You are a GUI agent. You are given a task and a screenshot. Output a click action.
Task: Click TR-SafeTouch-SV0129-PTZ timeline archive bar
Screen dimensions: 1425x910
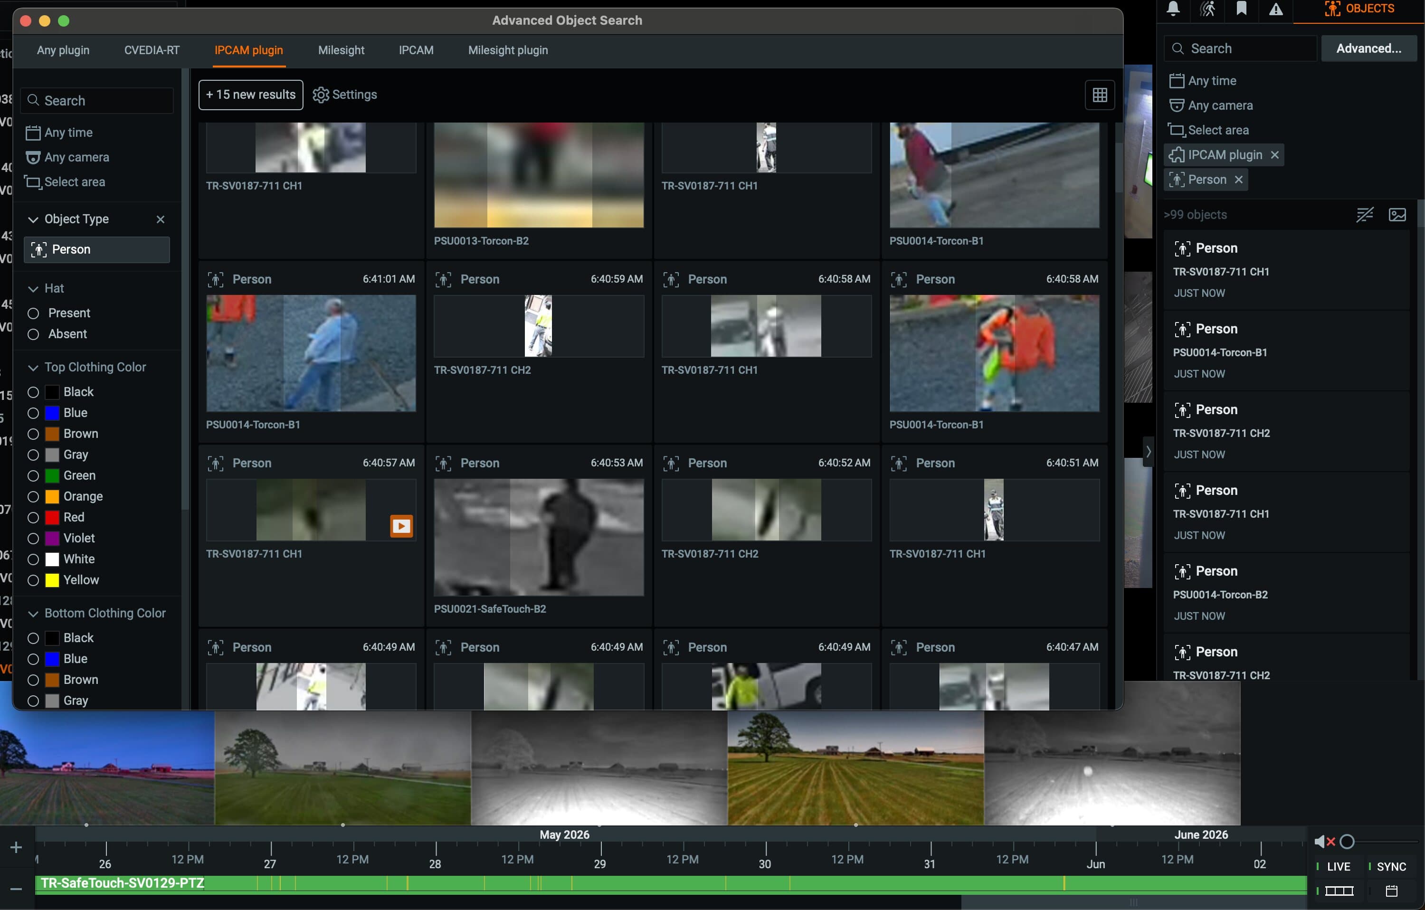point(671,884)
